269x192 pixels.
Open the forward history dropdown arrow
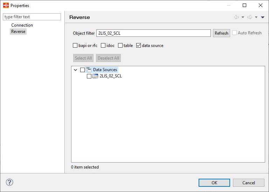(x=256, y=17)
